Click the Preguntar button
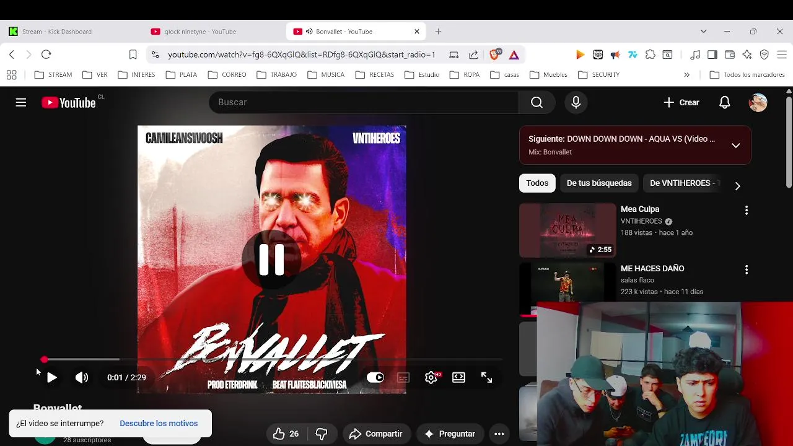 [450, 434]
